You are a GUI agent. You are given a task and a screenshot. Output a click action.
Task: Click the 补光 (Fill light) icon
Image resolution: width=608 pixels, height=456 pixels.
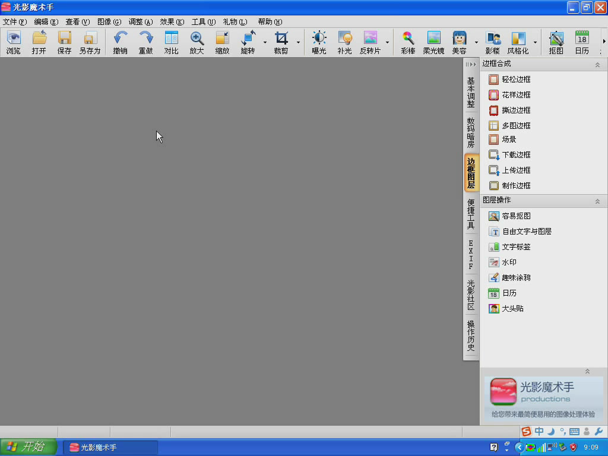click(345, 42)
